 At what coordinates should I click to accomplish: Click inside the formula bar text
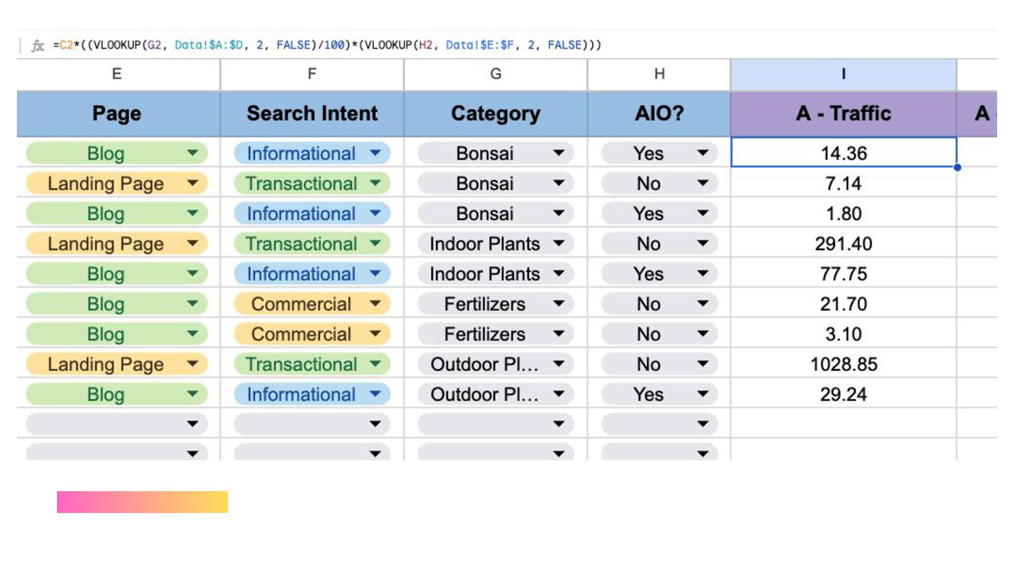(x=327, y=46)
